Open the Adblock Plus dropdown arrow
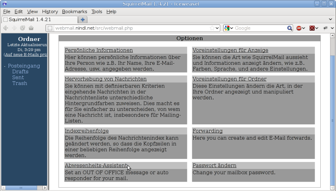This screenshot has width=336, height=191. [x=304, y=28]
